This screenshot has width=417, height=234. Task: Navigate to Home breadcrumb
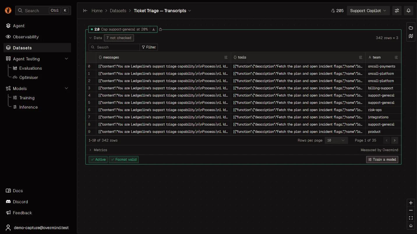click(97, 11)
